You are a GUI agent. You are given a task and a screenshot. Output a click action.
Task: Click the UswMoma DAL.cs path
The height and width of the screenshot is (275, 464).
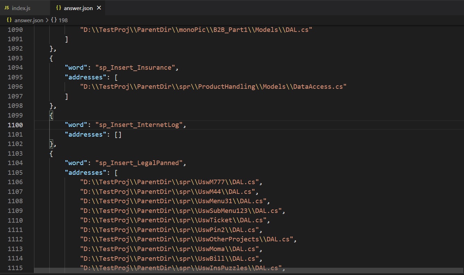(170, 249)
